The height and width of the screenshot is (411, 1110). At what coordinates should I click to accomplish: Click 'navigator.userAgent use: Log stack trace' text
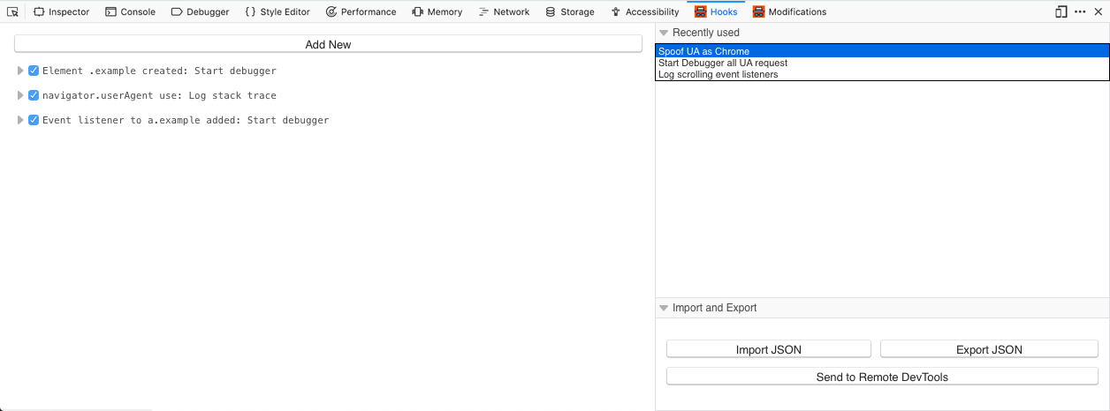159,95
